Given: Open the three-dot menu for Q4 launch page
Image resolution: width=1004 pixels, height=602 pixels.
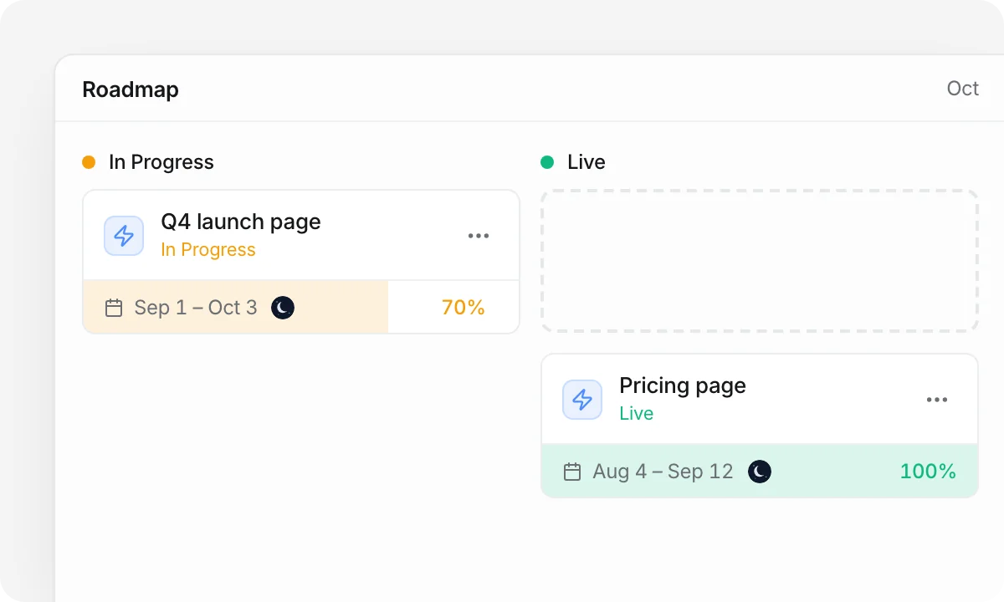Looking at the screenshot, I should click(479, 236).
